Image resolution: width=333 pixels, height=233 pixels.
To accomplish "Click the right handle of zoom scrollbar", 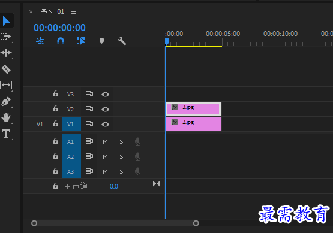I will [196, 223].
